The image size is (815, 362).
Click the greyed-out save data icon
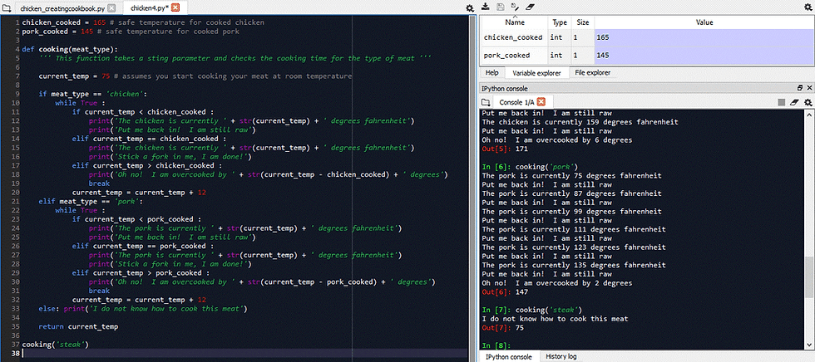(x=500, y=7)
